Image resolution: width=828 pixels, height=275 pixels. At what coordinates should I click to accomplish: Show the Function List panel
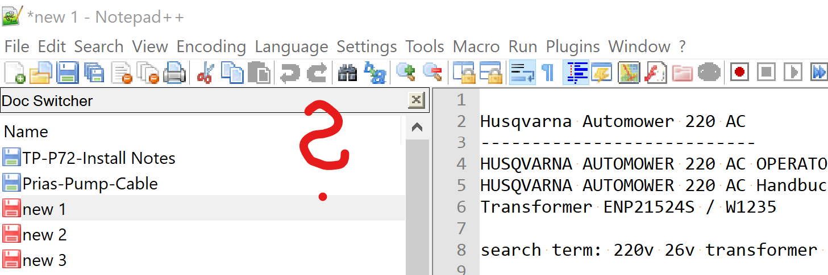click(x=656, y=73)
